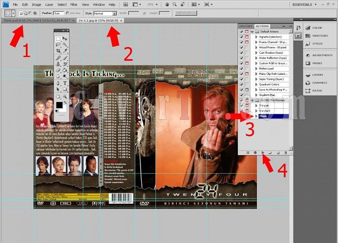Toggle checkmark for Cast Shadow (type) action
Image resolution: width=338 pixels, height=243 pixels.
tap(242, 53)
